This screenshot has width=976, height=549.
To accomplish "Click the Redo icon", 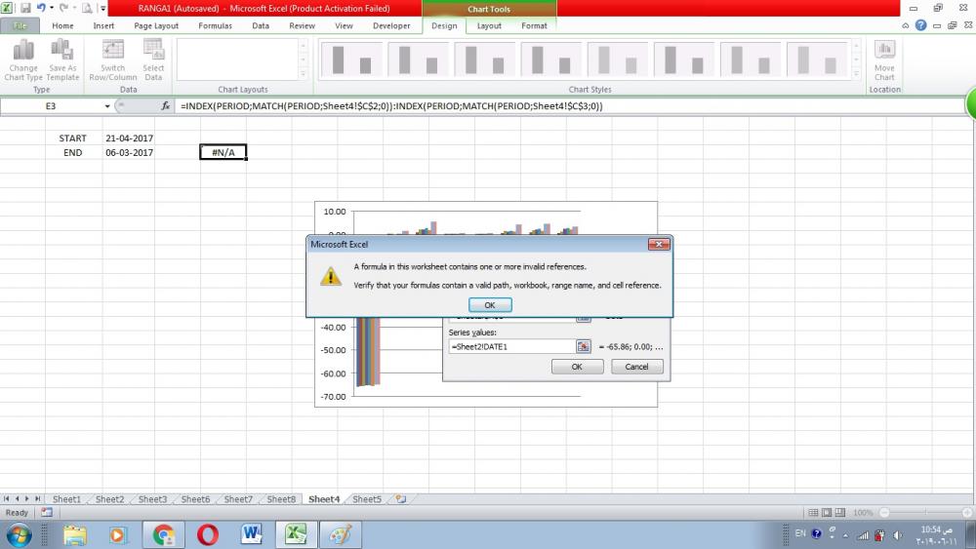I will [x=62, y=8].
